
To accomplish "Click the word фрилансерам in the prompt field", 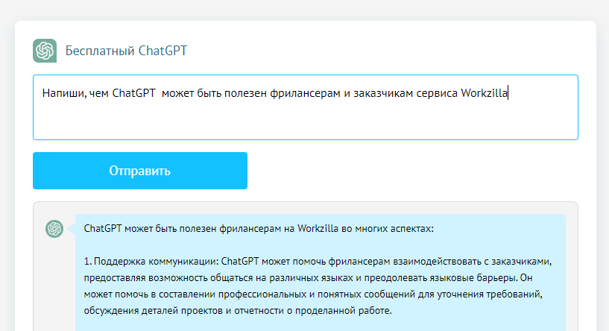I will point(298,94).
